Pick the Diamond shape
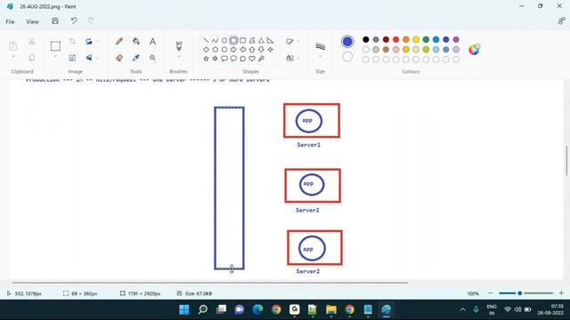This screenshot has height=320, width=570. (x=206, y=50)
